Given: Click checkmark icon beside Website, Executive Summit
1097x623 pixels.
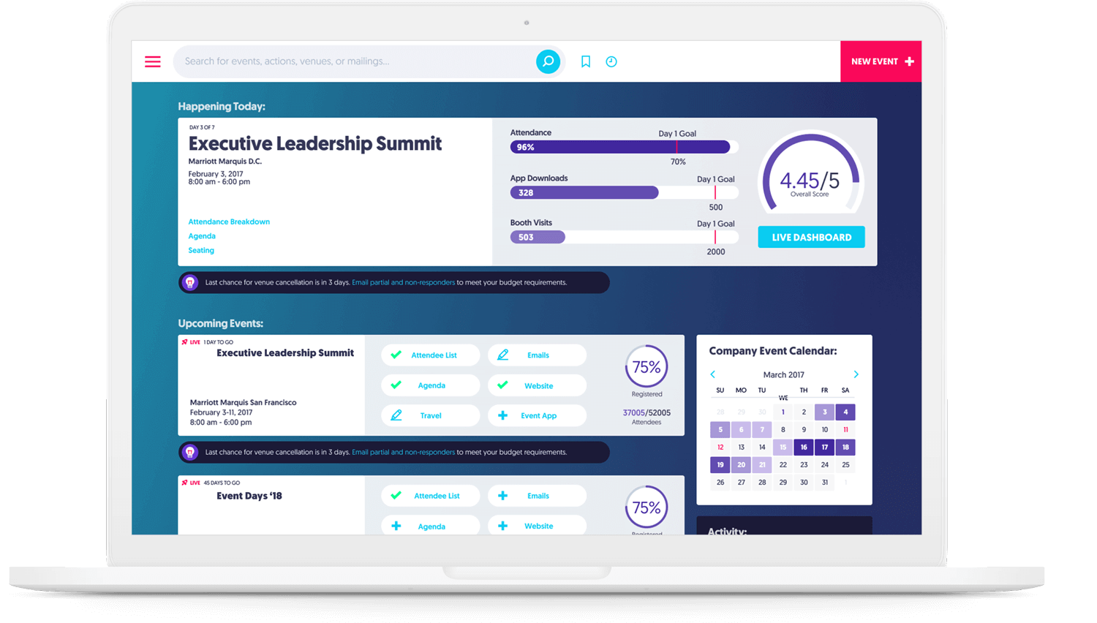Looking at the screenshot, I should 502,385.
